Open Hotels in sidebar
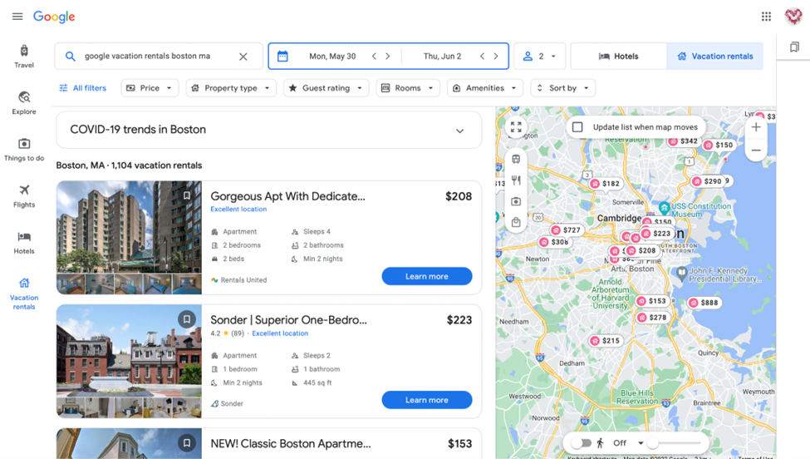810x459 pixels. point(24,243)
